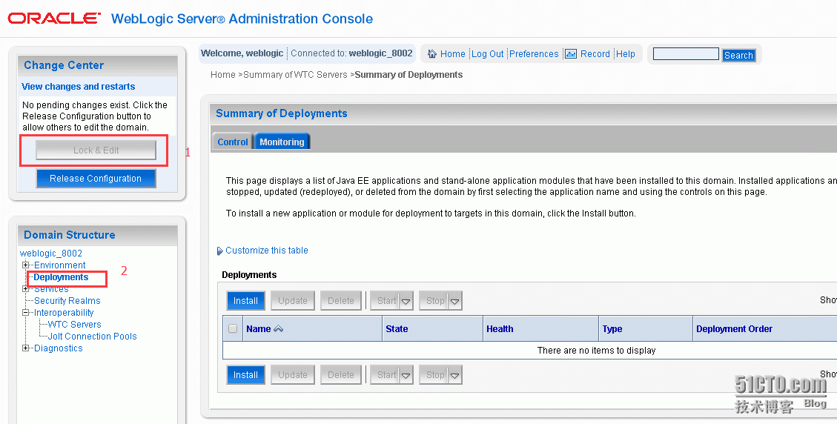Select Diagnostics in Domain Structure
The width and height of the screenshot is (837, 424).
(x=58, y=348)
